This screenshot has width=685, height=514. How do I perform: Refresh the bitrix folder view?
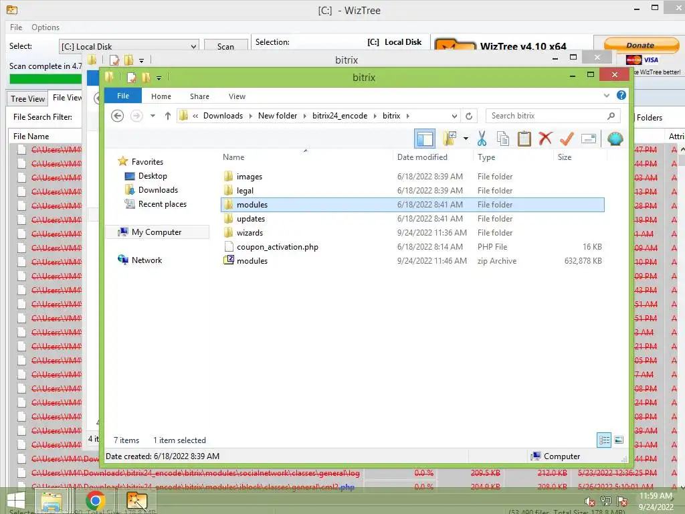(469, 116)
